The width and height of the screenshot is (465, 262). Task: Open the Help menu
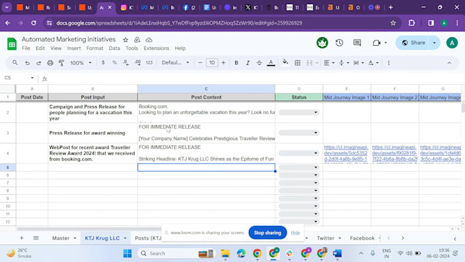click(180, 48)
